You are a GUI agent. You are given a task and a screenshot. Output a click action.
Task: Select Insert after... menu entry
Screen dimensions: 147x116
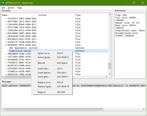[52, 77]
